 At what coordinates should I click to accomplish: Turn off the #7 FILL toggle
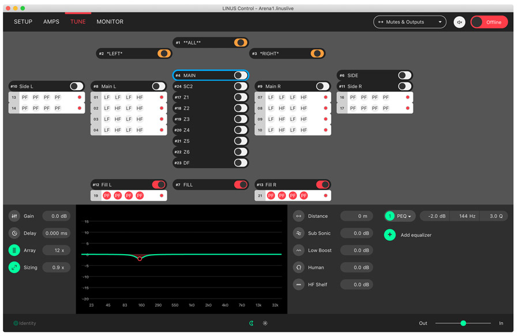point(240,185)
